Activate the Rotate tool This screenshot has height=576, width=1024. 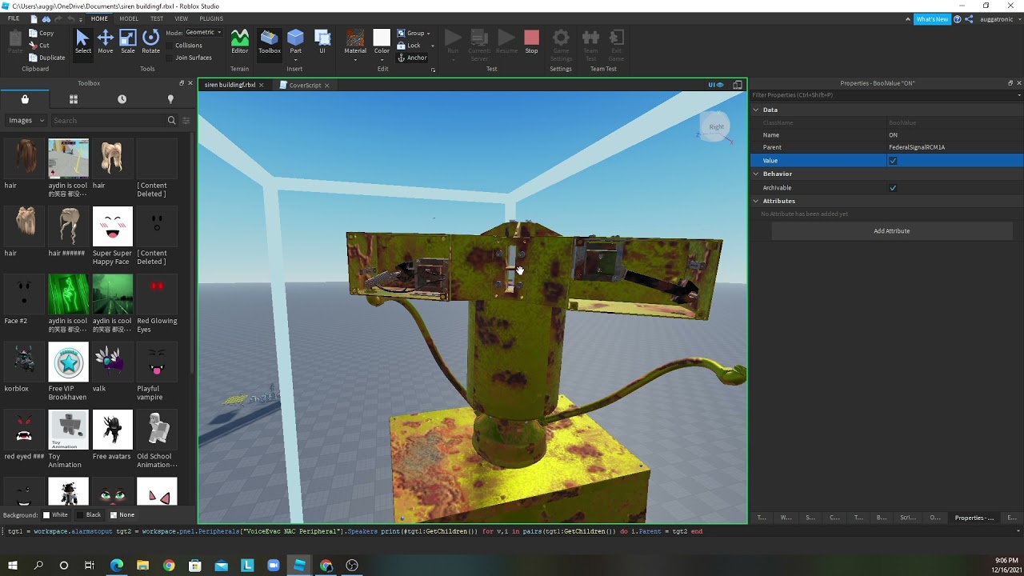150,42
